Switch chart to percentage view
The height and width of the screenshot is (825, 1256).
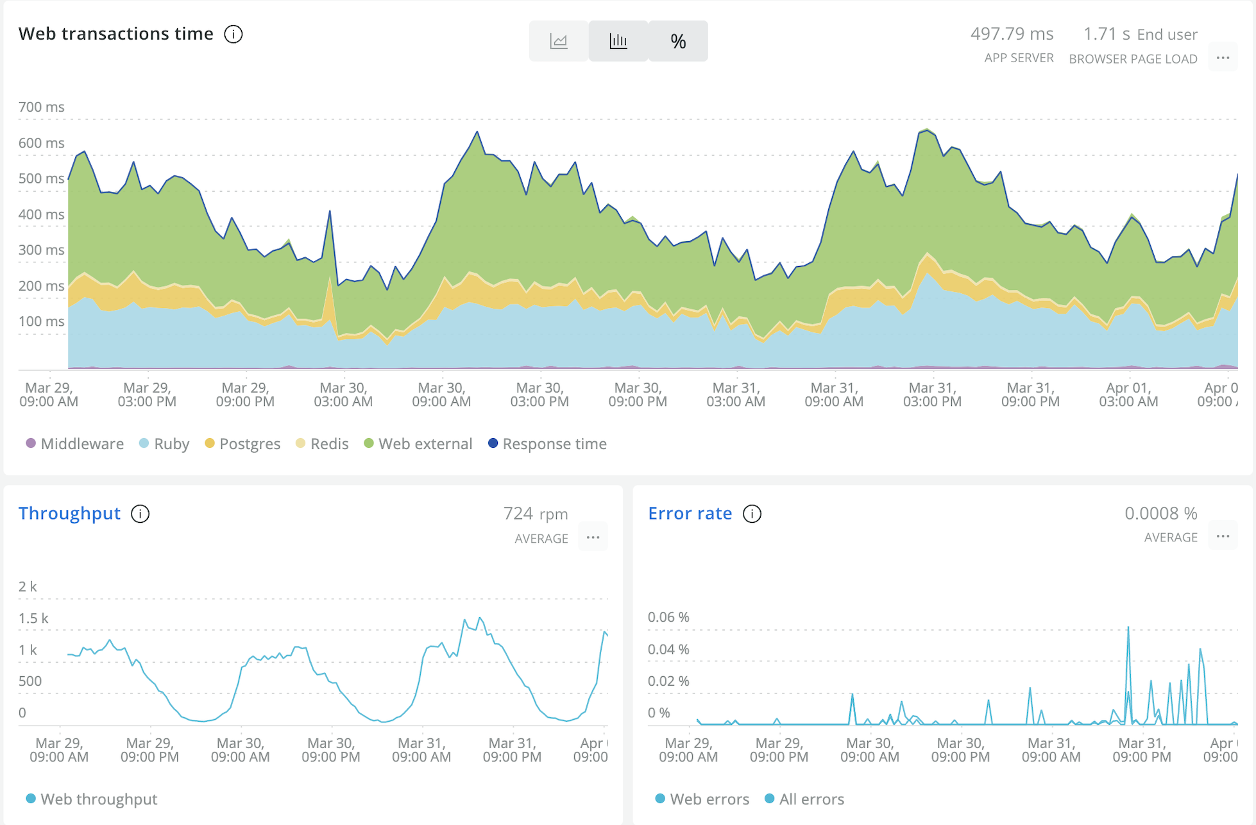(x=678, y=42)
